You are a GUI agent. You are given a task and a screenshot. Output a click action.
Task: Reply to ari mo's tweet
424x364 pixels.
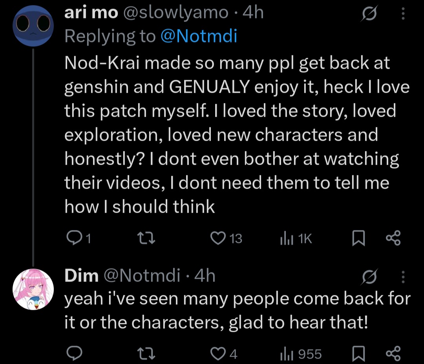click(79, 238)
